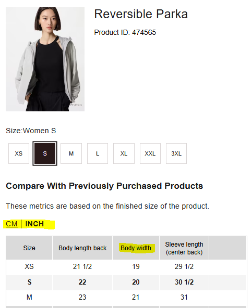
Task: Choose size L option
Action: coord(98,153)
